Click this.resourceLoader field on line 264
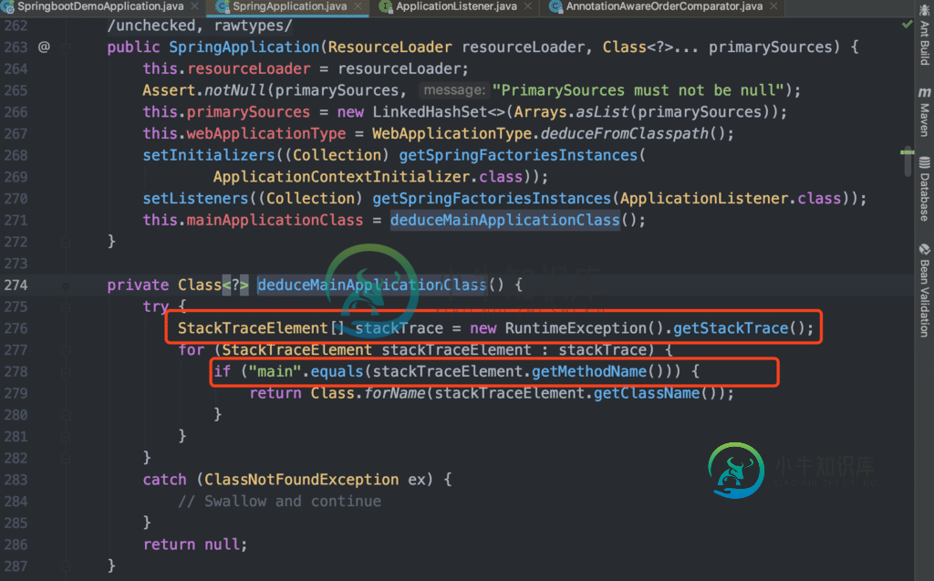 tap(226, 68)
